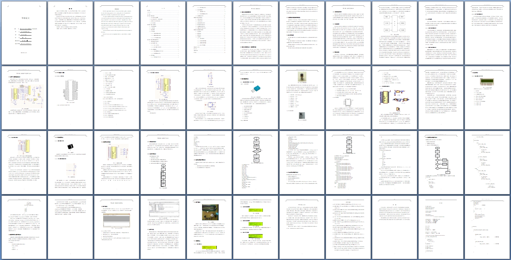Screen dimensions: 511x260
Task: Click the first table of contents page
Action: click(163, 33)
